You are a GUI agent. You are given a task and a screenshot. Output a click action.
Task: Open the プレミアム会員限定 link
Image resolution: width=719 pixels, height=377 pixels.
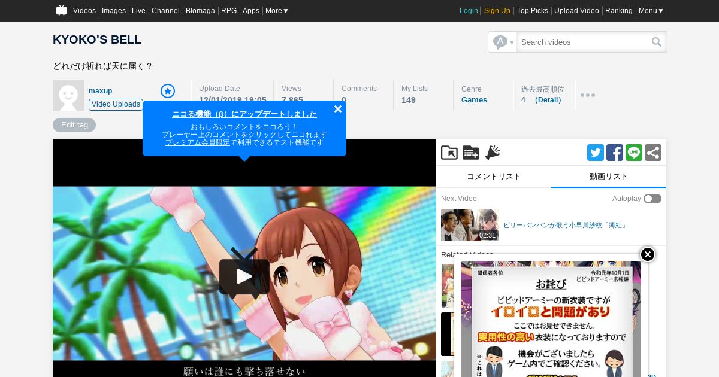click(198, 142)
